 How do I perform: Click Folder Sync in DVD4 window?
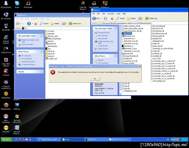pyautogui.click(x=75, y=24)
